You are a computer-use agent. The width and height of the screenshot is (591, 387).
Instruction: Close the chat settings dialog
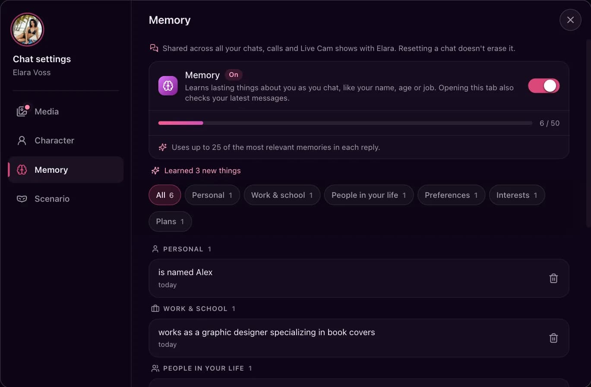click(570, 20)
